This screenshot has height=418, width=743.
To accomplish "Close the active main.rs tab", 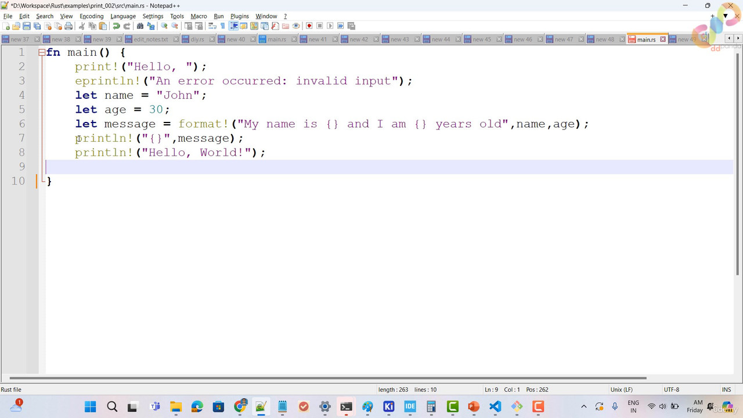I will pyautogui.click(x=663, y=39).
